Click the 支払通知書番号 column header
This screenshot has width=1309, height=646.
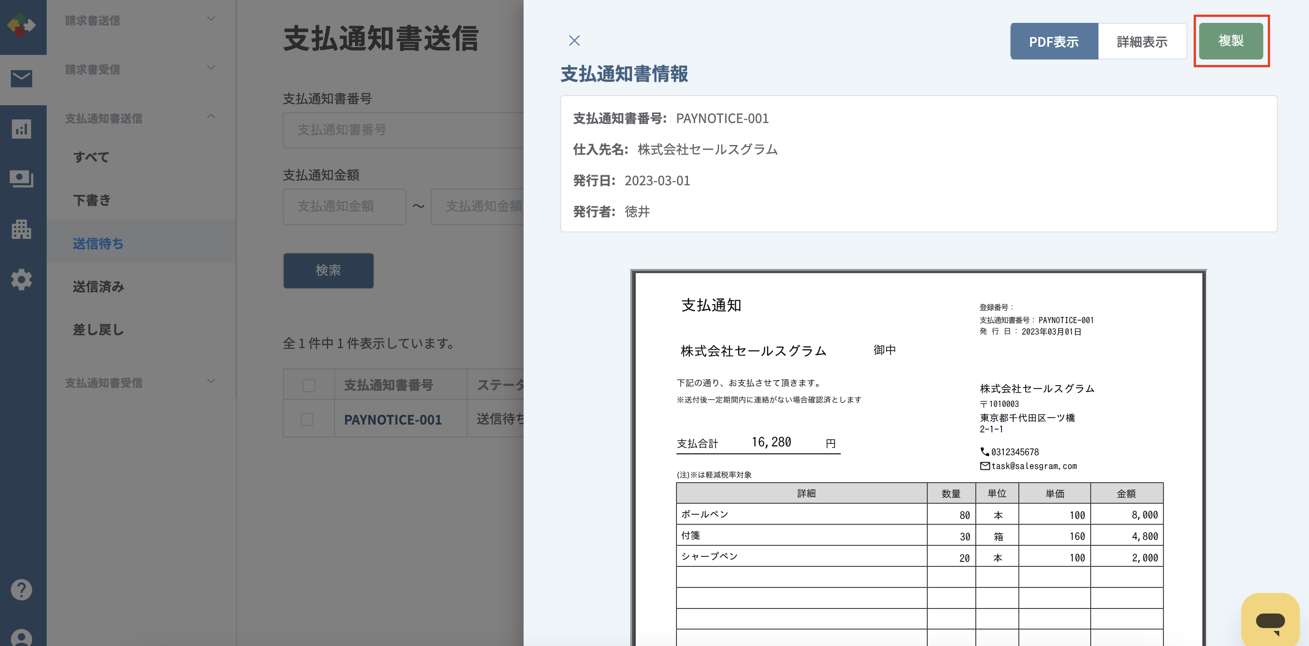400,384
